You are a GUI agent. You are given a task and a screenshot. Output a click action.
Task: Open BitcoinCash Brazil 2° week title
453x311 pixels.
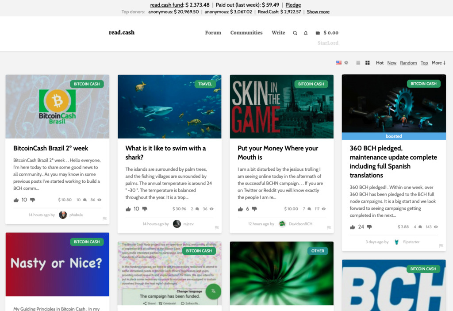click(x=50, y=148)
